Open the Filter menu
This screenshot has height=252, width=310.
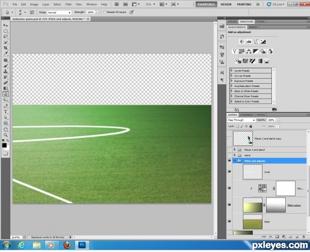tap(68, 4)
